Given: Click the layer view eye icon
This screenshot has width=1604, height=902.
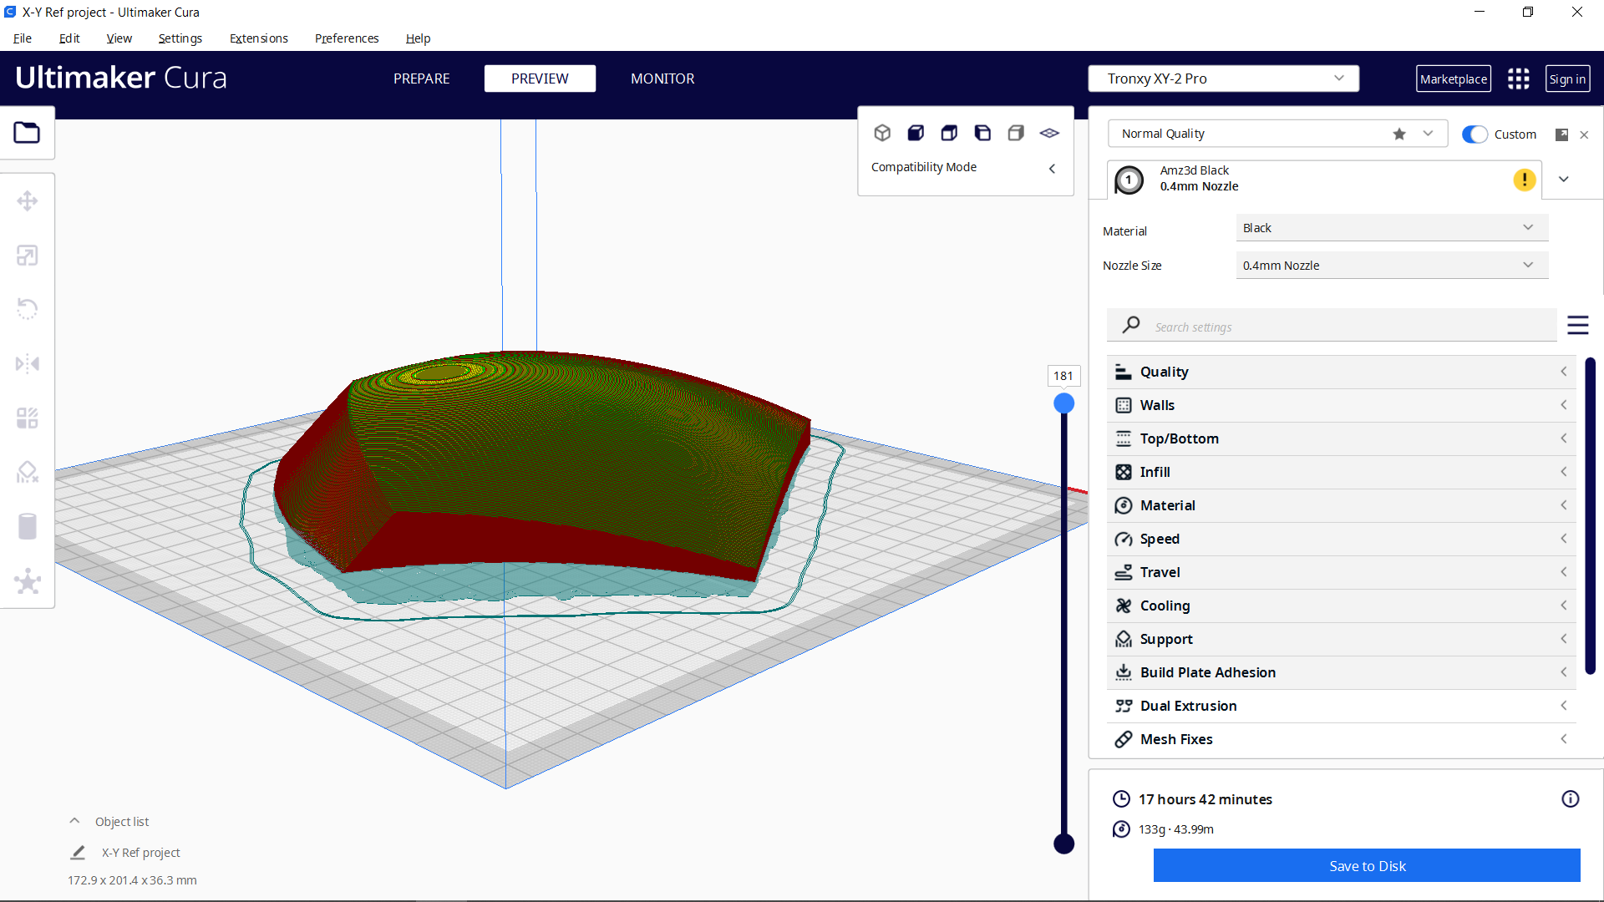Looking at the screenshot, I should pyautogui.click(x=1049, y=133).
